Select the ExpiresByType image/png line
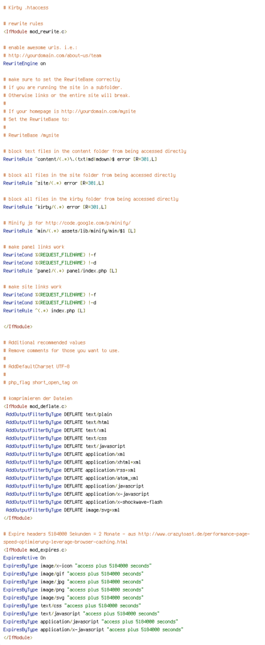This screenshot has height=645, width=265. 73,590
